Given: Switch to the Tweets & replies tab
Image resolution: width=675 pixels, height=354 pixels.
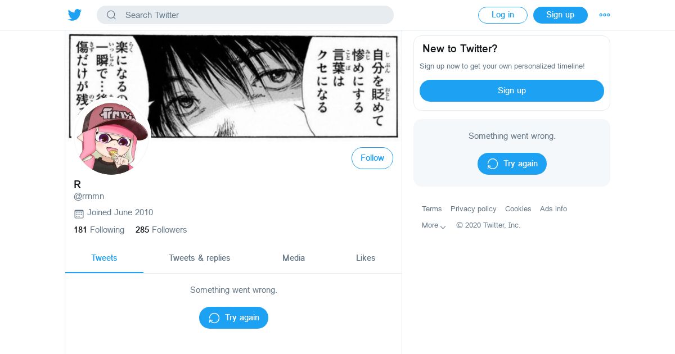Looking at the screenshot, I should (200, 258).
